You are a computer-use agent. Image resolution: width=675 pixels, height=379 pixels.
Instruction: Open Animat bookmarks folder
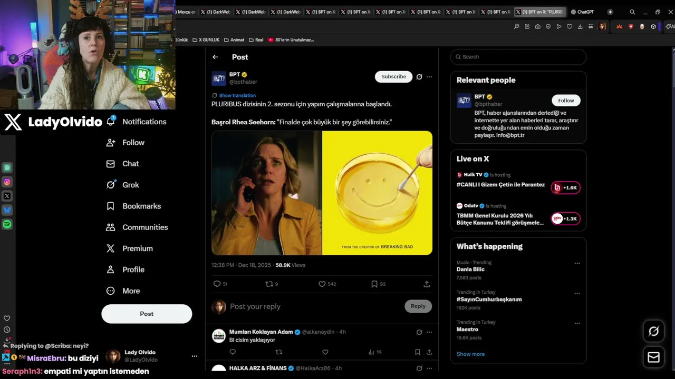[234, 39]
